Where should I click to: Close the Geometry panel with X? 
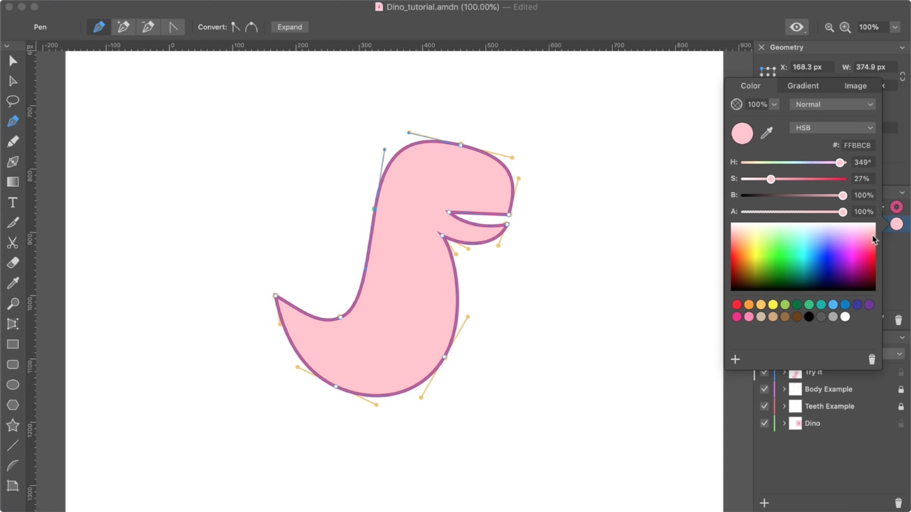click(761, 47)
